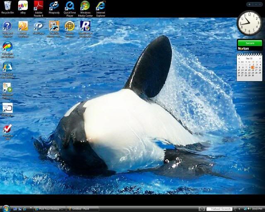This screenshot has width=265, height=212.
Task: Switch to Post Your Desktop taskbar window
Action: [x=49, y=209]
